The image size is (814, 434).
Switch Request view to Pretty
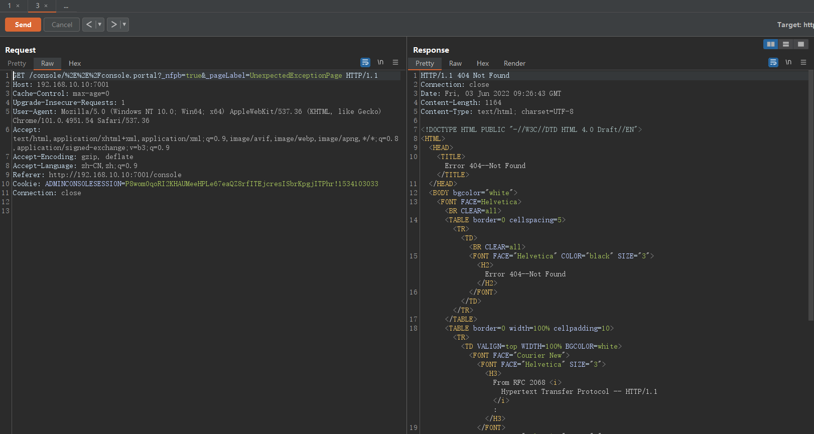pos(17,63)
